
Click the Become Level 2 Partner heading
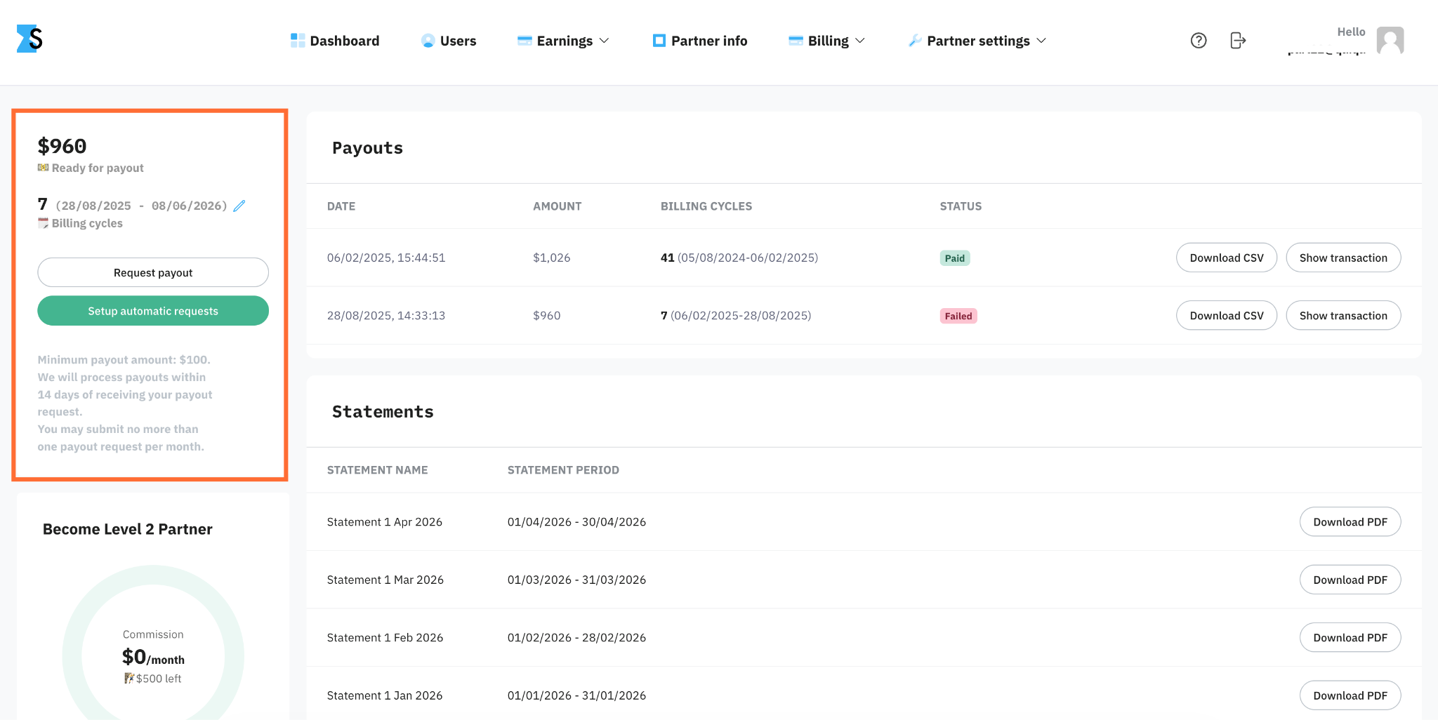[127, 529]
